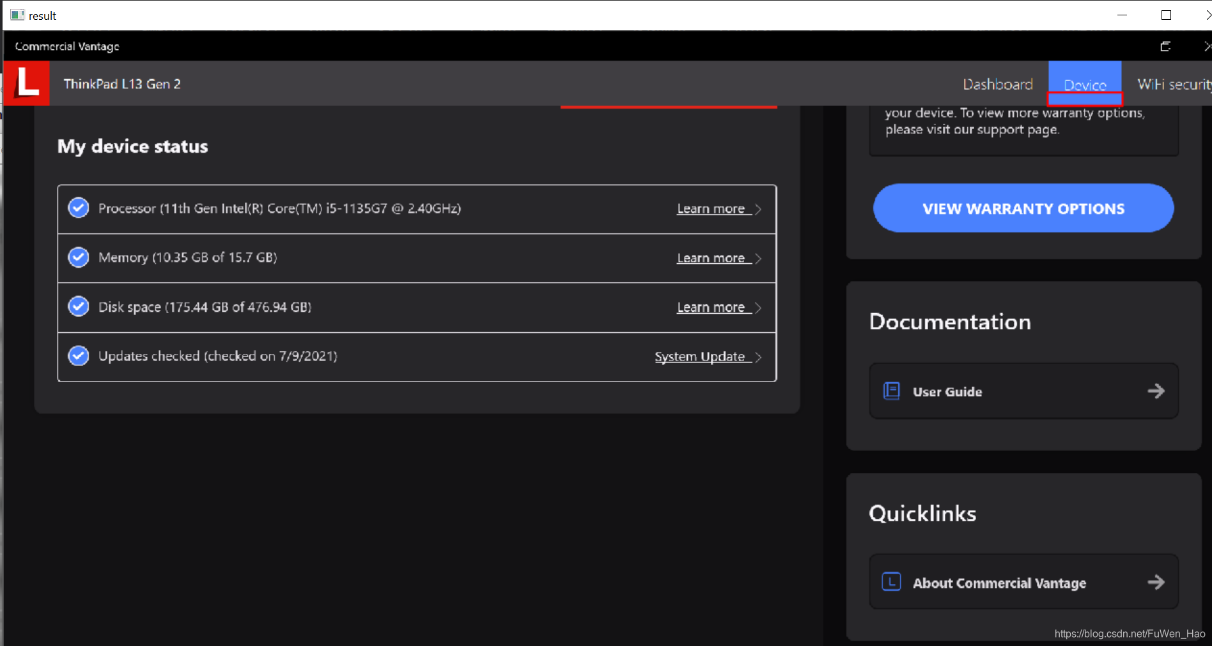Open About Commercial Vantage quicklink
This screenshot has height=646, width=1212.
[x=1023, y=581]
